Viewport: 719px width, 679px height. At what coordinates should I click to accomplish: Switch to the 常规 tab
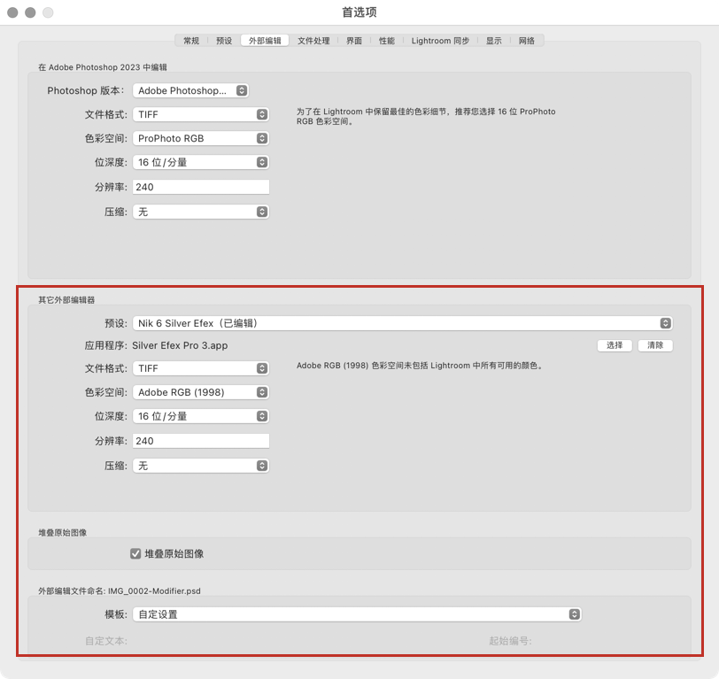point(191,41)
